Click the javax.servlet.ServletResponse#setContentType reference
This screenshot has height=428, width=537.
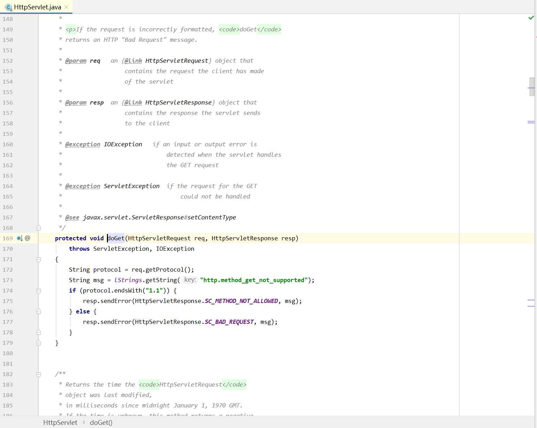[x=159, y=217]
